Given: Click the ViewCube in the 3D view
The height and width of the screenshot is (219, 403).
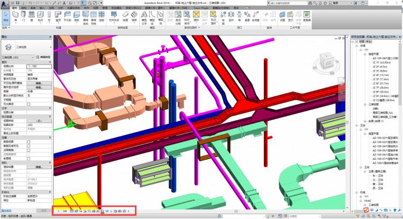Looking at the screenshot, I should click(326, 61).
